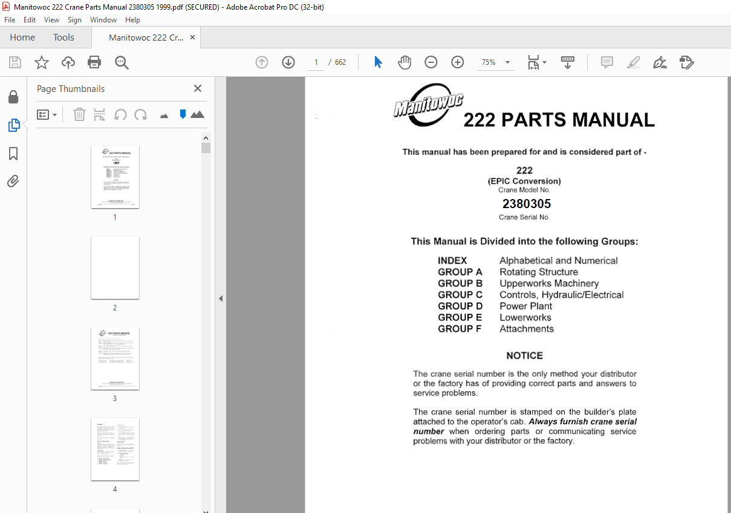Click serial number '2380305' in document
The width and height of the screenshot is (731, 513).
[x=527, y=204]
